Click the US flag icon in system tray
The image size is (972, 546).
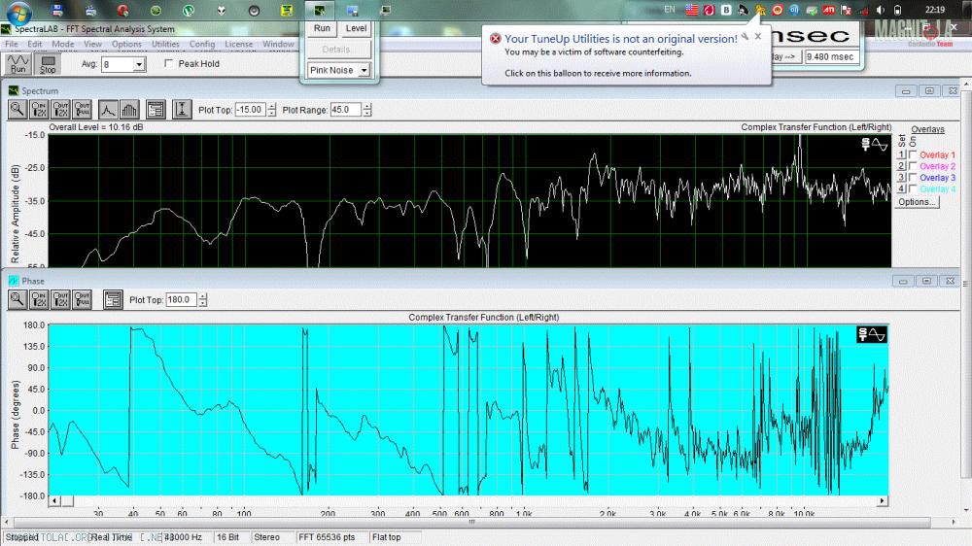tap(692, 10)
